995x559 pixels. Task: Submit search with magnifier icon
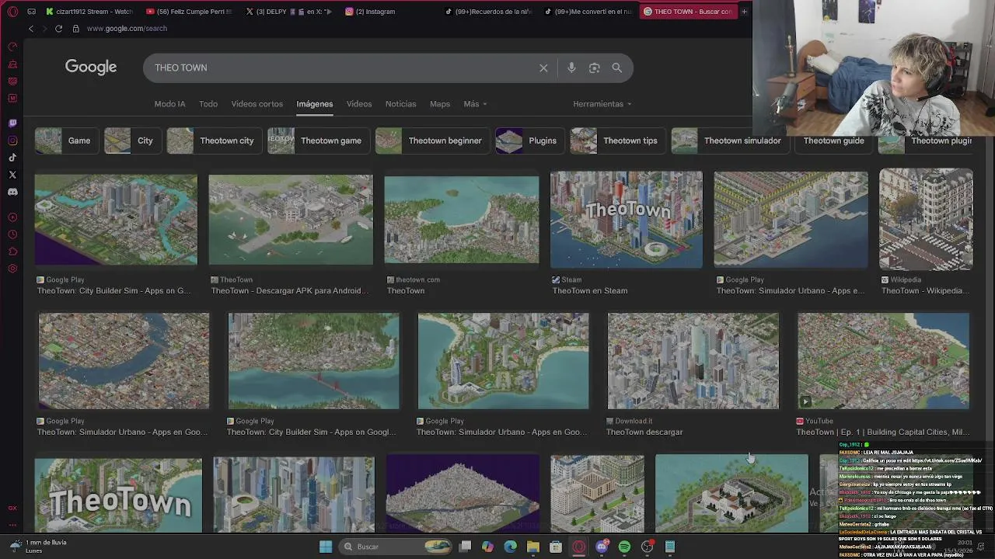click(616, 68)
